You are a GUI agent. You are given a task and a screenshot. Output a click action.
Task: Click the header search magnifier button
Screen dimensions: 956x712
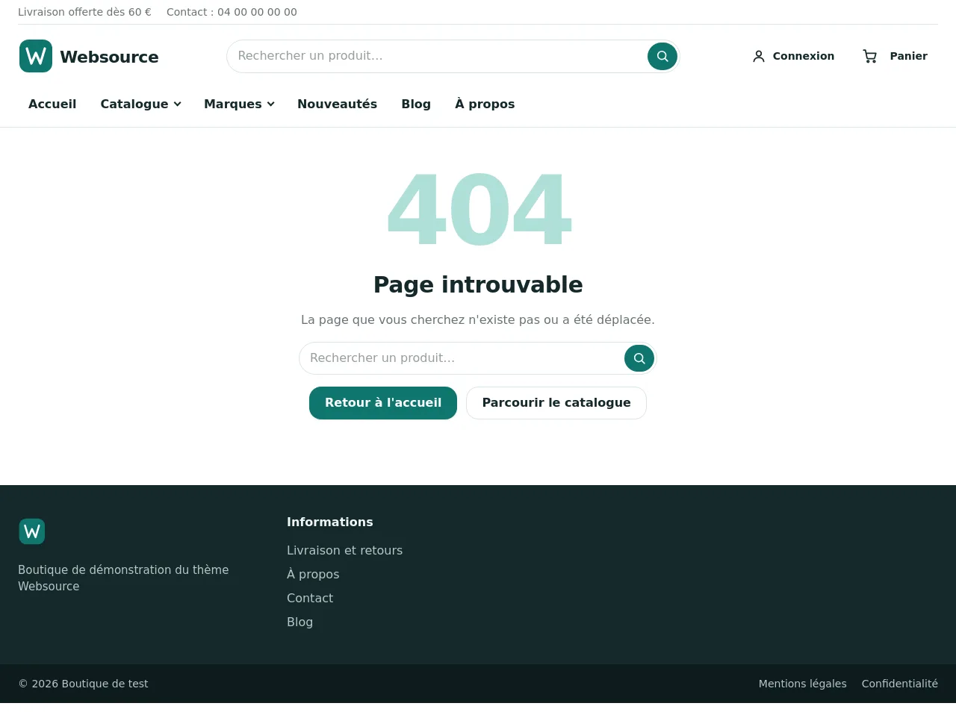(662, 56)
